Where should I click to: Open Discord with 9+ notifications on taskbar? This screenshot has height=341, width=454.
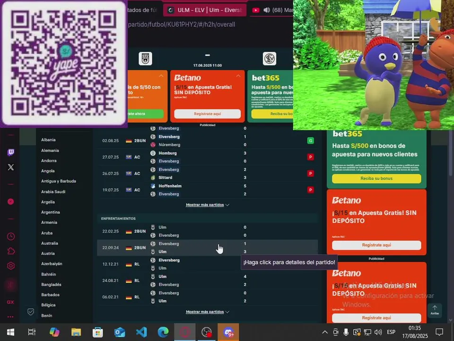[x=228, y=332]
